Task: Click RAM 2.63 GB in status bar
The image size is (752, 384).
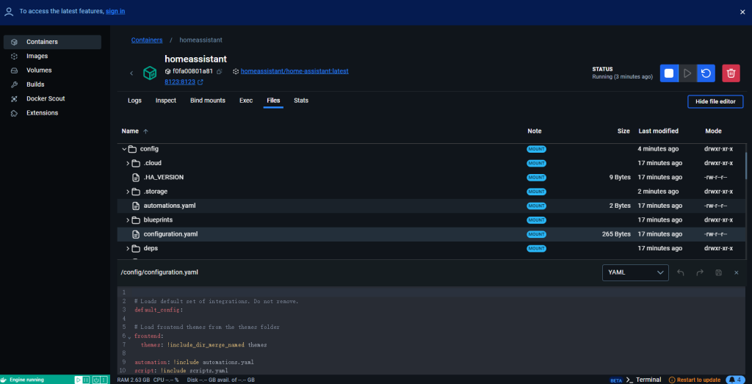Action: (x=134, y=380)
